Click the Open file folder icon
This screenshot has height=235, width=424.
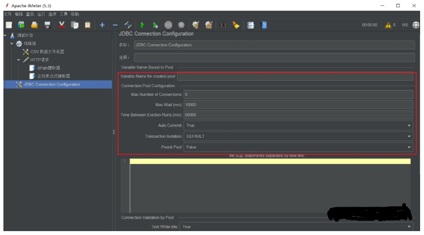[34, 25]
